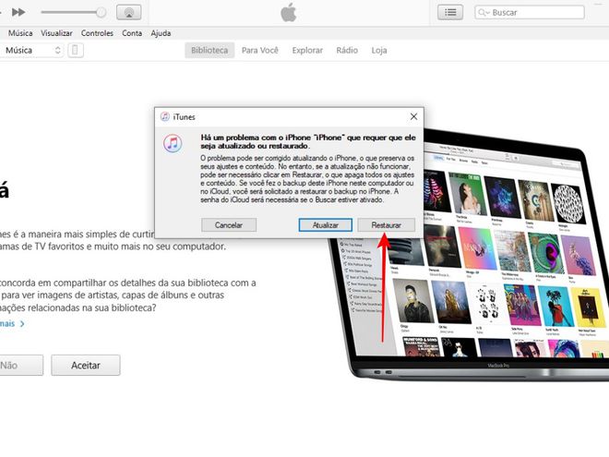Click the Aceitar button

point(86,366)
